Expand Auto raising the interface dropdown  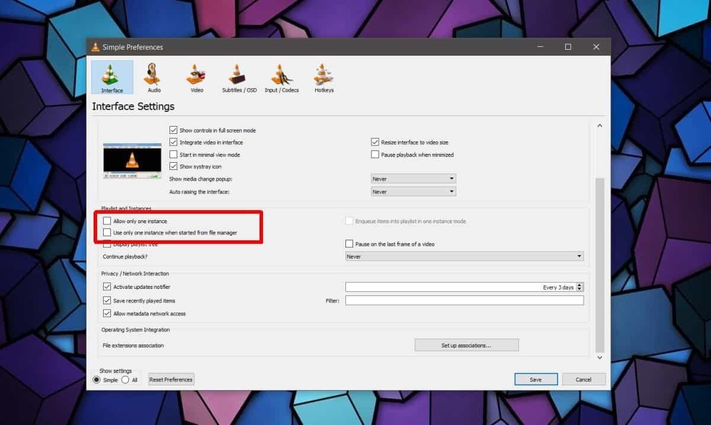click(413, 192)
